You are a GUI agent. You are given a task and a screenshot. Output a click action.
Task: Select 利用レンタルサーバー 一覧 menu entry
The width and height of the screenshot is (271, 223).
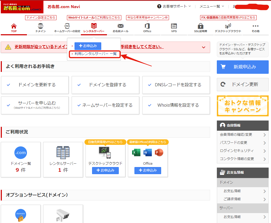(x=95, y=54)
